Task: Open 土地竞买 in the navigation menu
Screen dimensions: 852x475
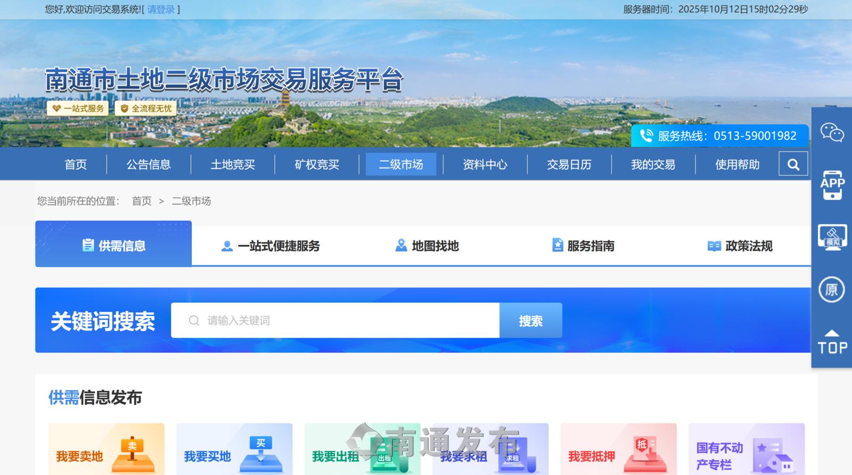Action: point(233,164)
